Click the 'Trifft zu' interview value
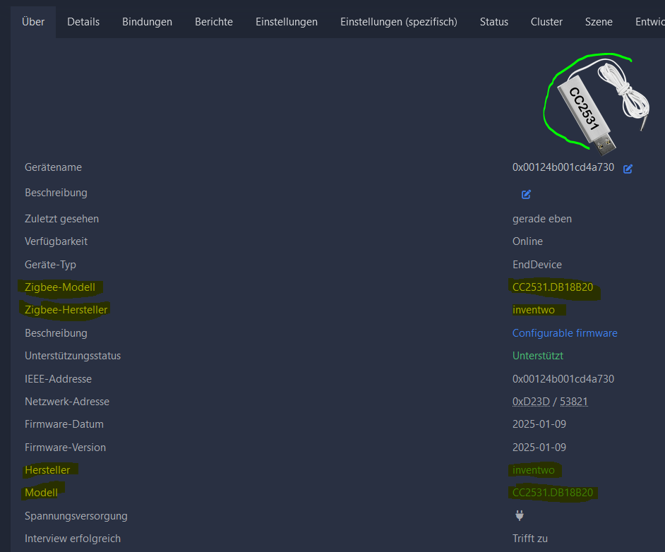This screenshot has width=665, height=552. (530, 539)
